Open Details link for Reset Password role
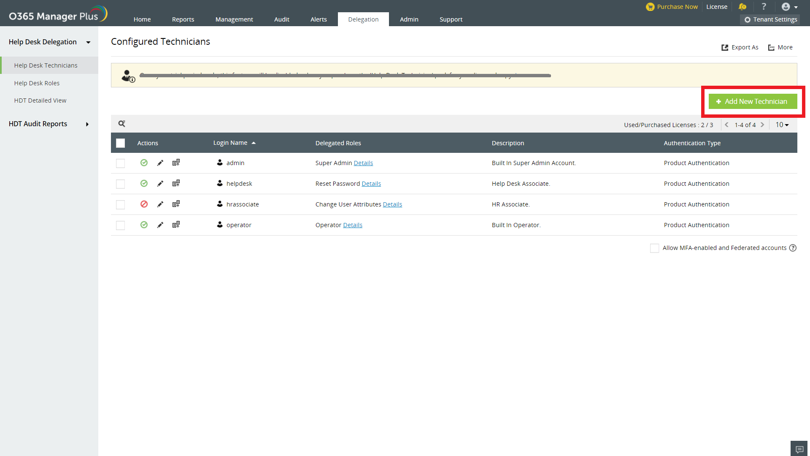 (x=371, y=184)
